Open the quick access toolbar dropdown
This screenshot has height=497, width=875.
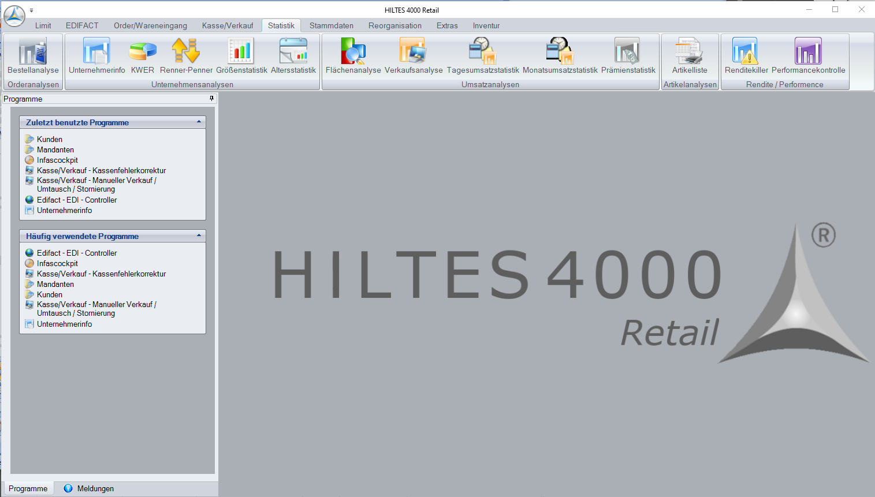pos(32,10)
